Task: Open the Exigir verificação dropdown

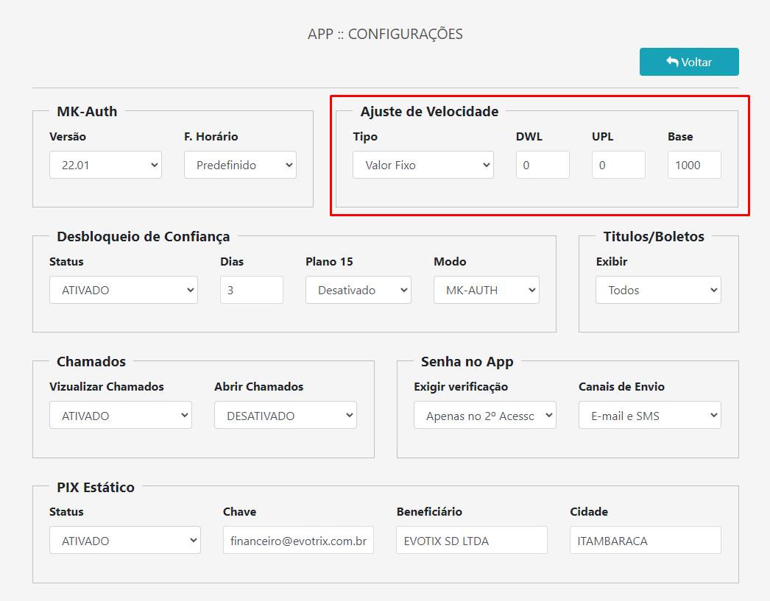Action: (484, 415)
